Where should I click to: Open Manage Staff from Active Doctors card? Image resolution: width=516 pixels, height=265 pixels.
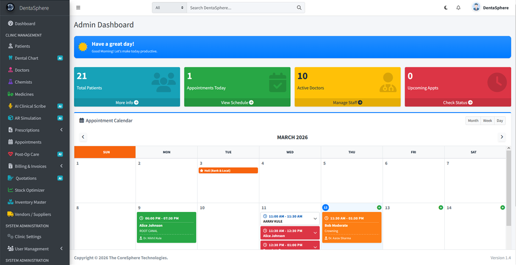click(x=347, y=102)
